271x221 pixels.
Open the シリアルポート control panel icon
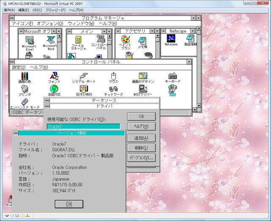click(x=84, y=78)
